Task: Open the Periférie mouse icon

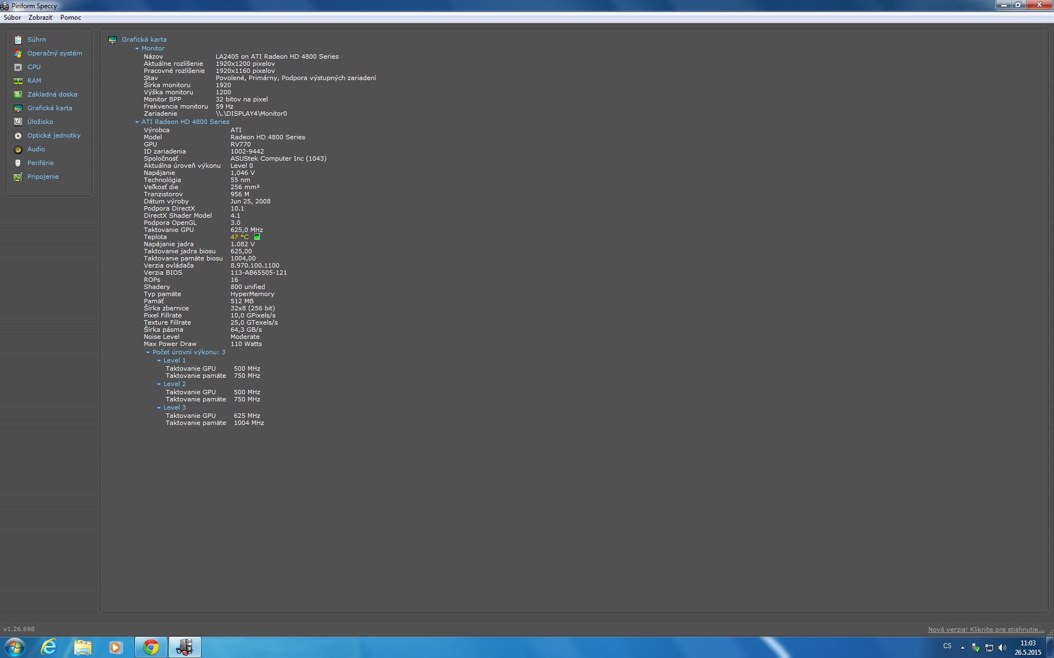Action: pos(18,163)
